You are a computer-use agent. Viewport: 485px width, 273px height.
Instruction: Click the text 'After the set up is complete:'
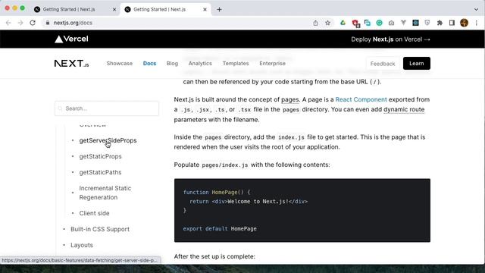(x=214, y=256)
